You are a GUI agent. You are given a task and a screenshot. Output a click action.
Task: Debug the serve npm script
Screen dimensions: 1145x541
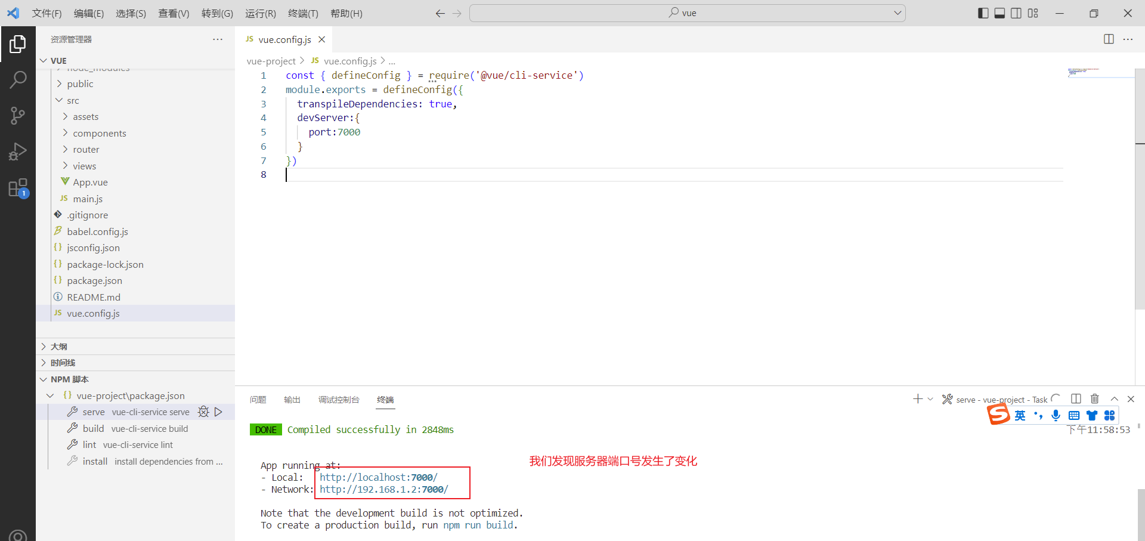pyautogui.click(x=203, y=412)
